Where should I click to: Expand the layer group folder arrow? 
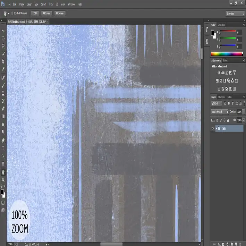216,128
